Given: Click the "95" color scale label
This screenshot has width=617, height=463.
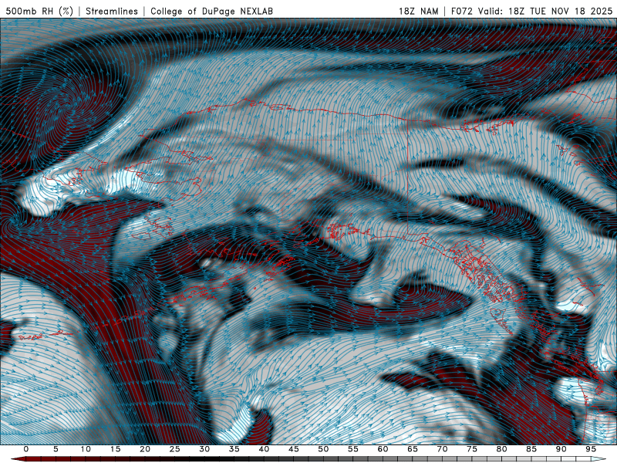Looking at the screenshot, I should click(591, 449).
